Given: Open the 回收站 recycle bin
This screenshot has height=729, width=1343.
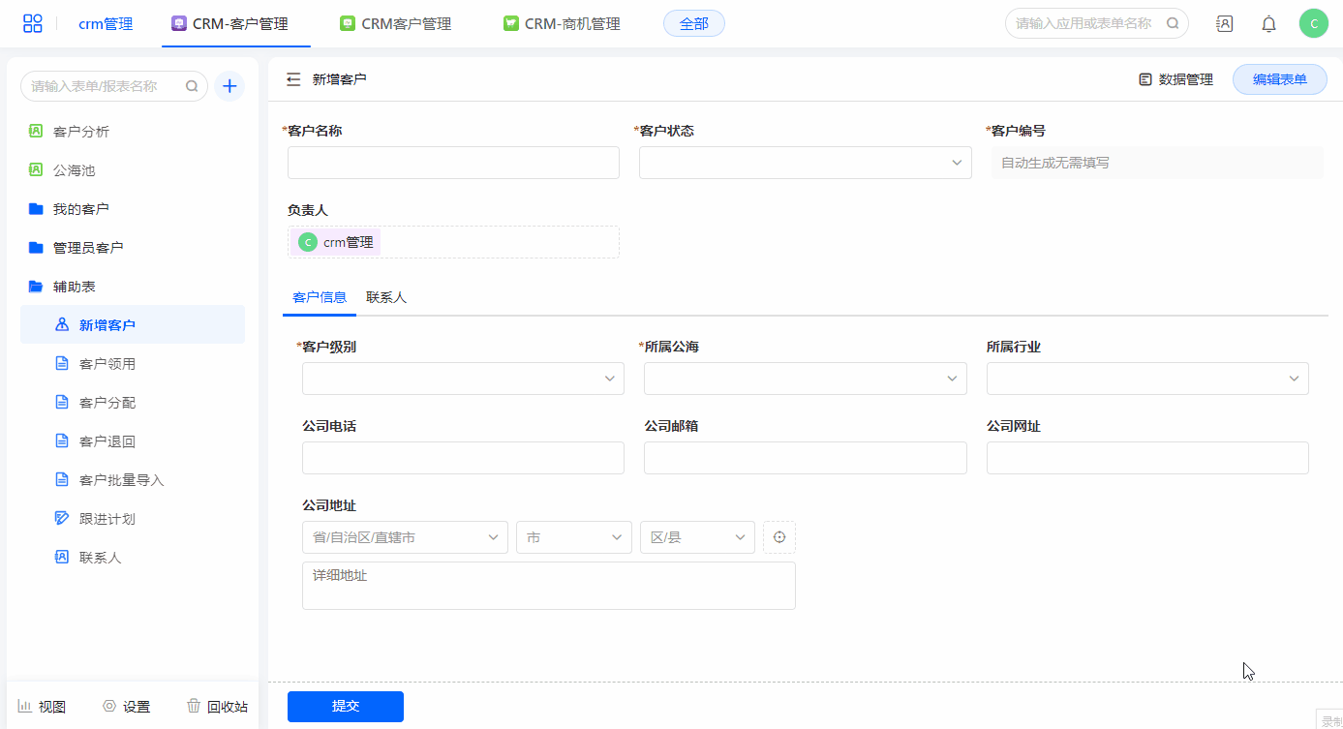Looking at the screenshot, I should pos(217,707).
